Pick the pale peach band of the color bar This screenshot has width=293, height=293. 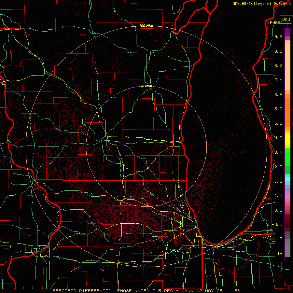[287, 67]
